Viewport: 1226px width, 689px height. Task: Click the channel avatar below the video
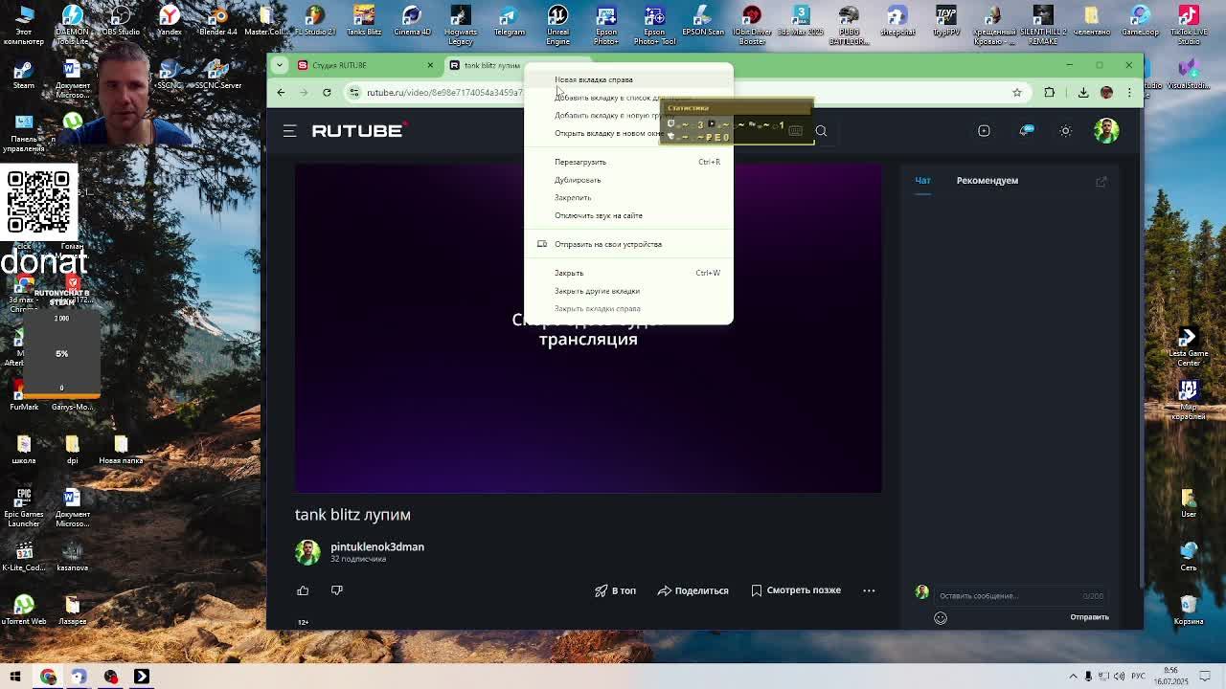tap(307, 551)
